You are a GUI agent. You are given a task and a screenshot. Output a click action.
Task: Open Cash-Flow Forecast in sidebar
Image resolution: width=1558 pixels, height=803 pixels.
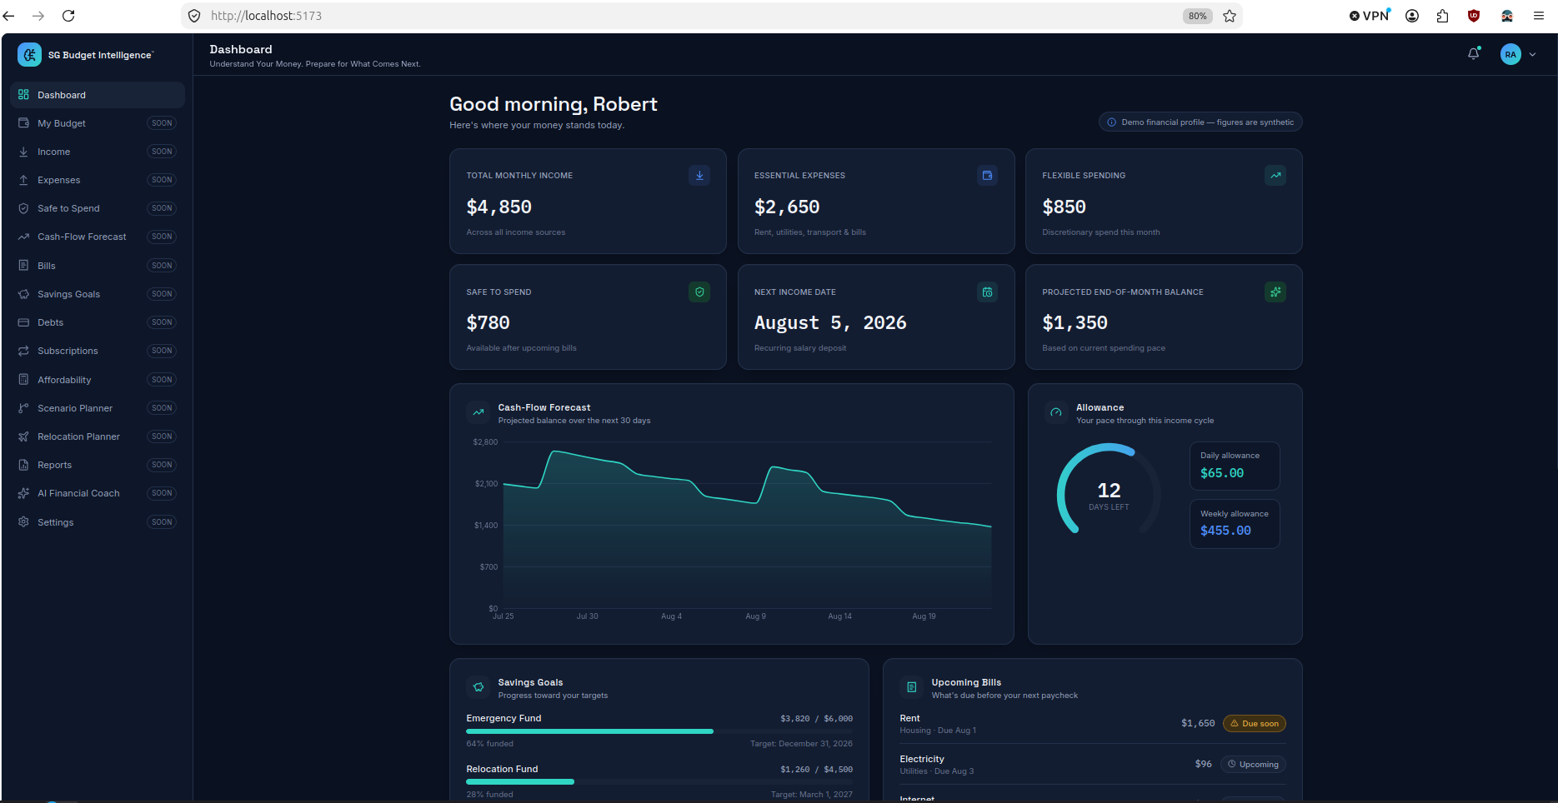tap(98, 237)
